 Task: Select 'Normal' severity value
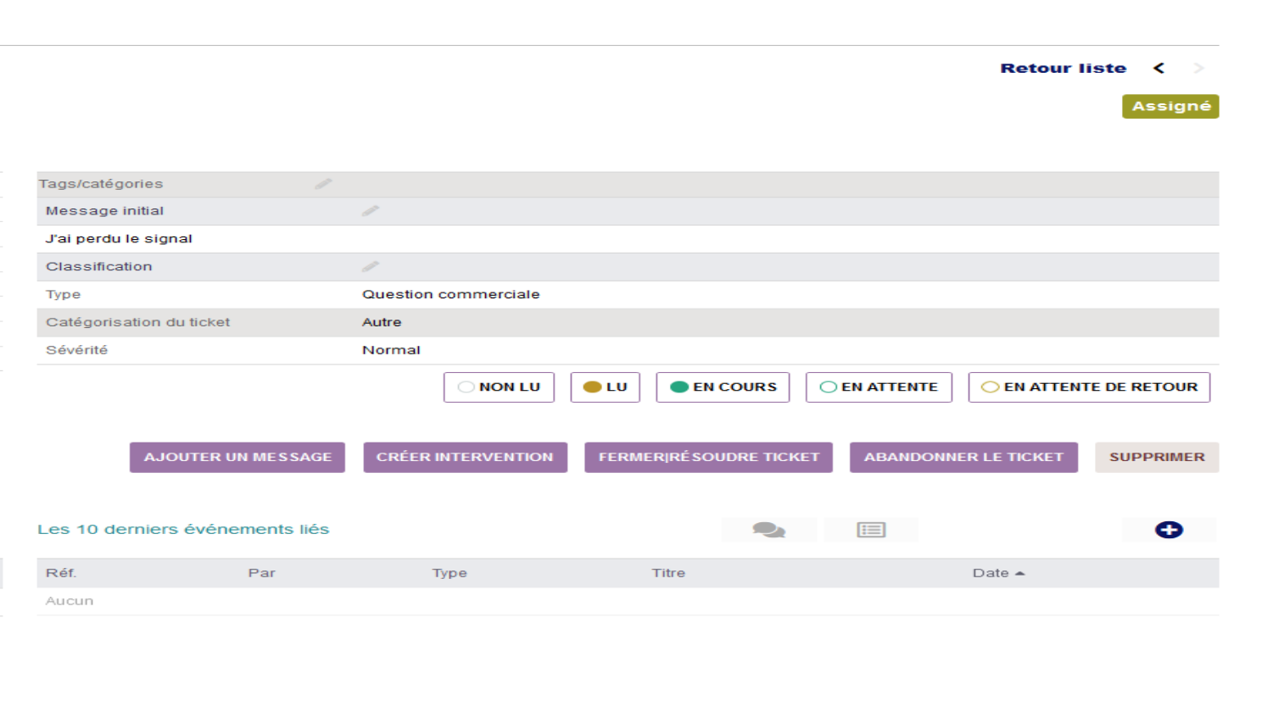(391, 350)
